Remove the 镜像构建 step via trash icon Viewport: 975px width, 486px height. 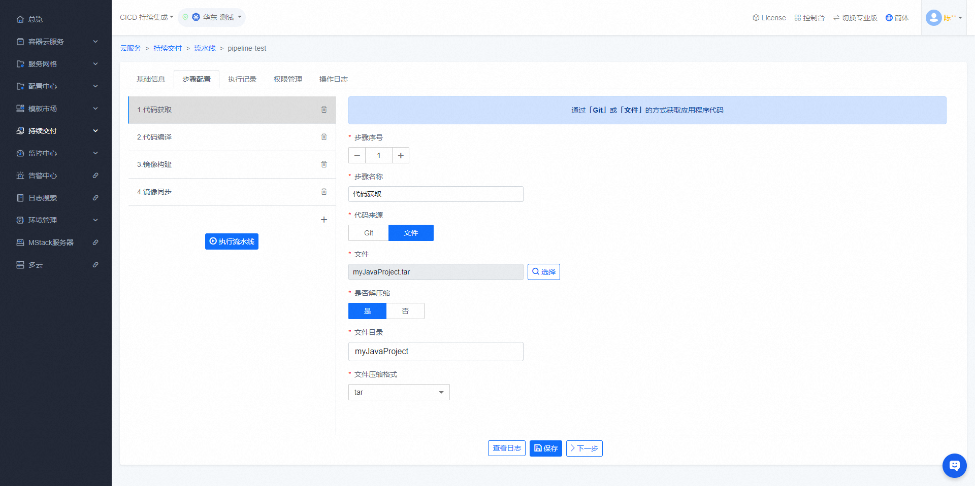pyautogui.click(x=324, y=164)
